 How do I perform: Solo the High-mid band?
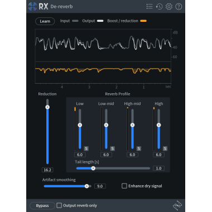point(139,148)
